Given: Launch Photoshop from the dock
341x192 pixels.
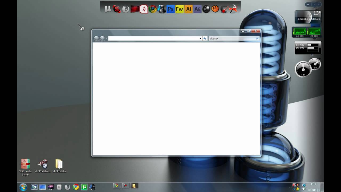Looking at the screenshot, I should (170, 9).
